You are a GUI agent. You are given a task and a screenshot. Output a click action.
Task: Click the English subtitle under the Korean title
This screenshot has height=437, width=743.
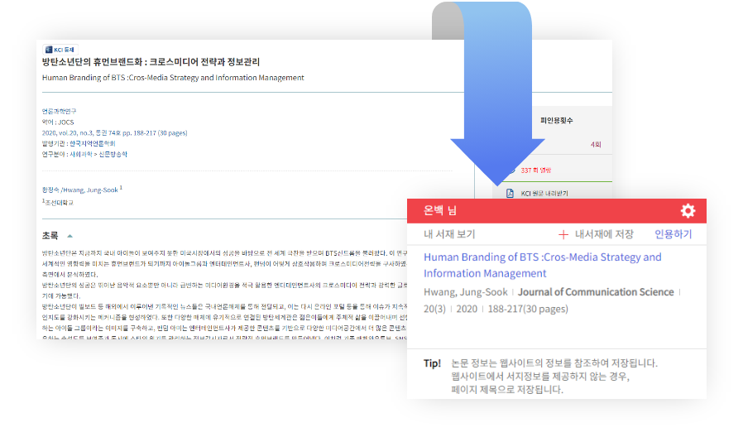[x=173, y=78]
